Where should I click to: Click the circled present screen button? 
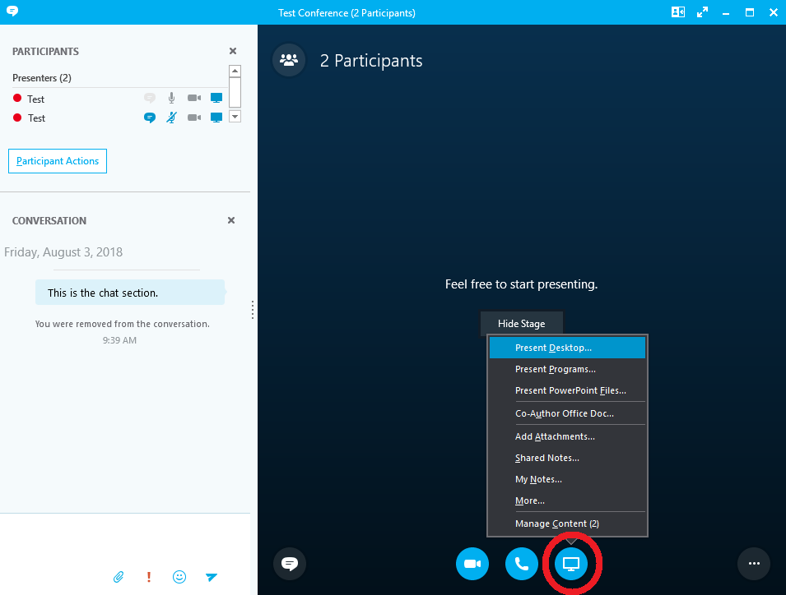point(571,564)
